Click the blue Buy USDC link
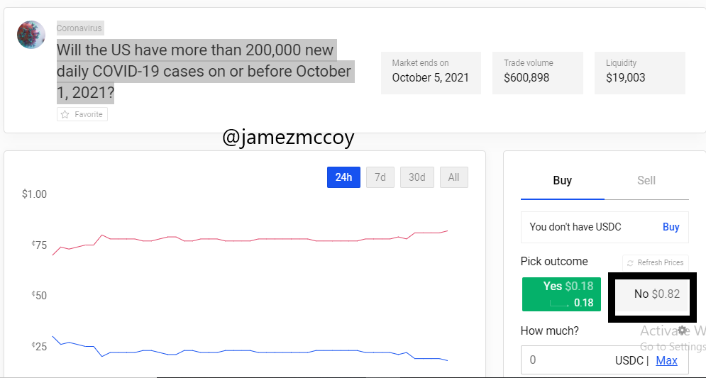The image size is (706, 378). [x=671, y=227]
